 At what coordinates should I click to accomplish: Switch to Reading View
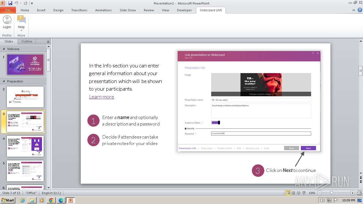coord(298,193)
